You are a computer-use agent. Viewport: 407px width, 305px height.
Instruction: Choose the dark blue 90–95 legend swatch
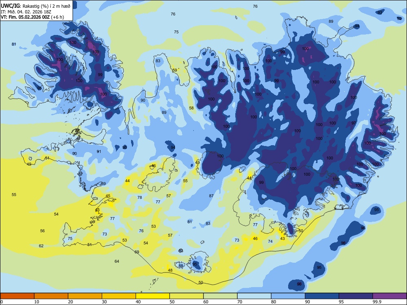coord(322,296)
